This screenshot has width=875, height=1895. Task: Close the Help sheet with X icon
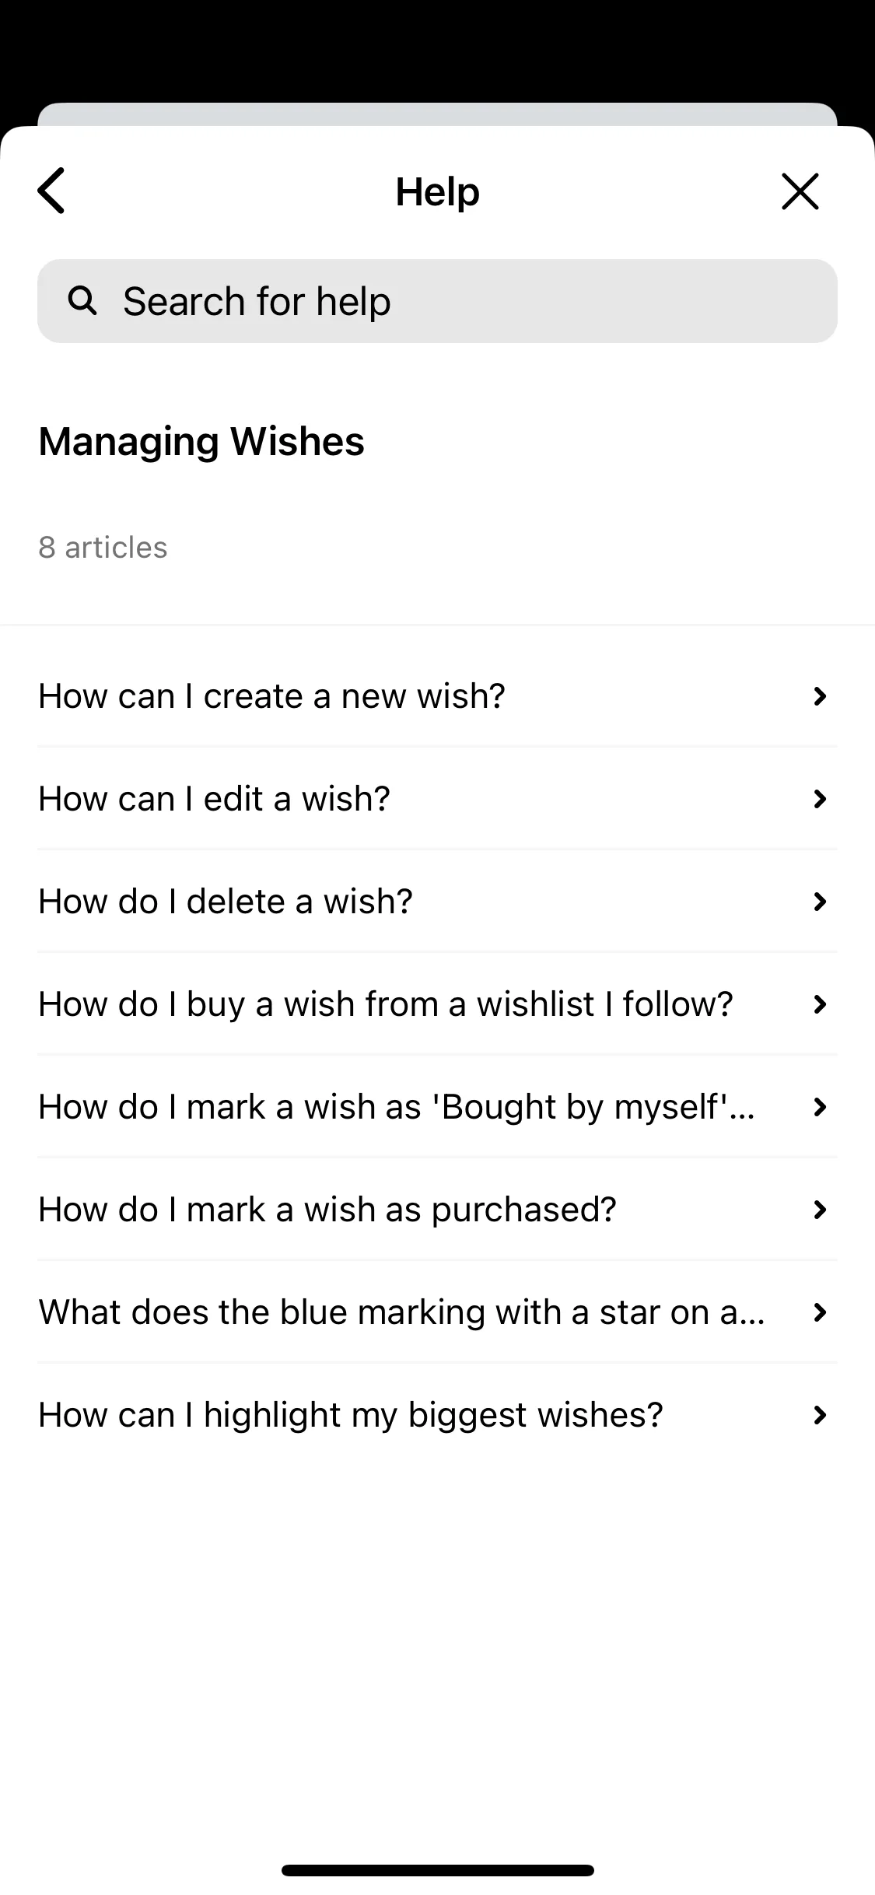800,191
